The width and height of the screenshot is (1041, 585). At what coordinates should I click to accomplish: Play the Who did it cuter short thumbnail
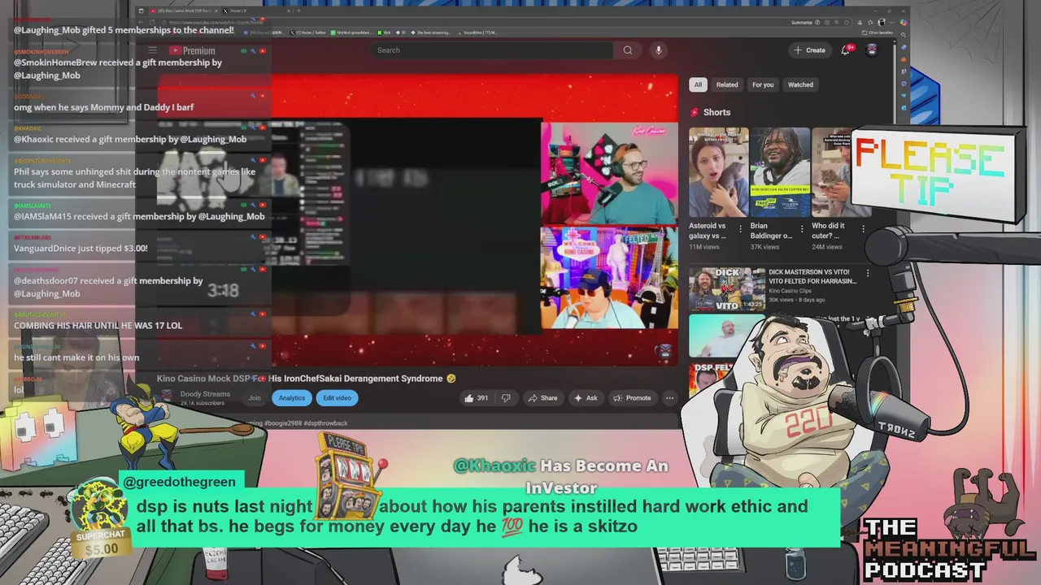coord(831,171)
